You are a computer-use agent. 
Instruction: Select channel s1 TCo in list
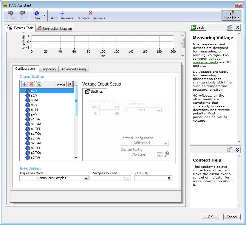pyautogui.click(x=47, y=134)
